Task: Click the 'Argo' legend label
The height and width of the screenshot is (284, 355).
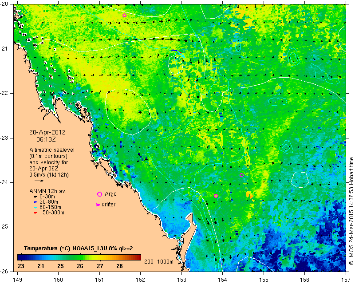Action: coord(110,194)
